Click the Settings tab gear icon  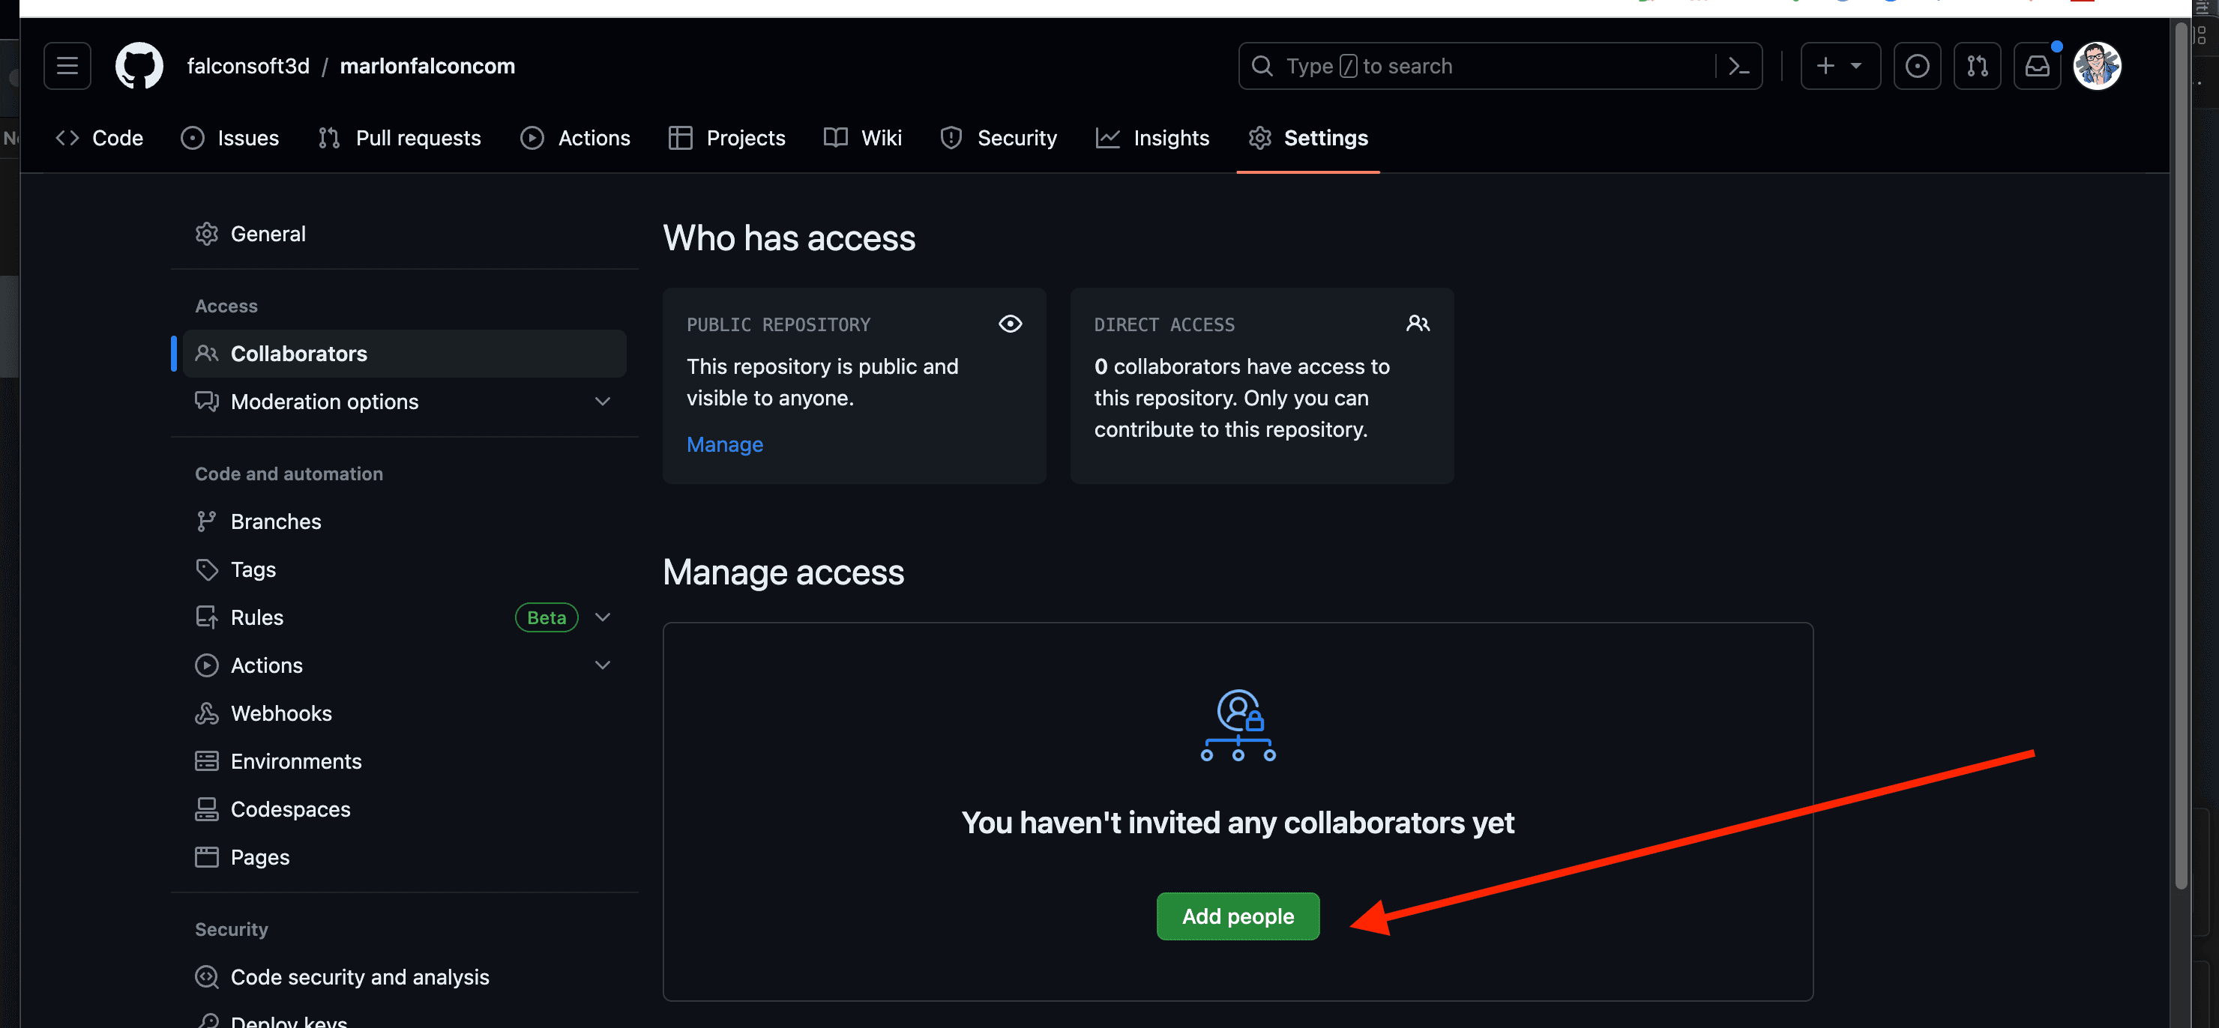1259,138
